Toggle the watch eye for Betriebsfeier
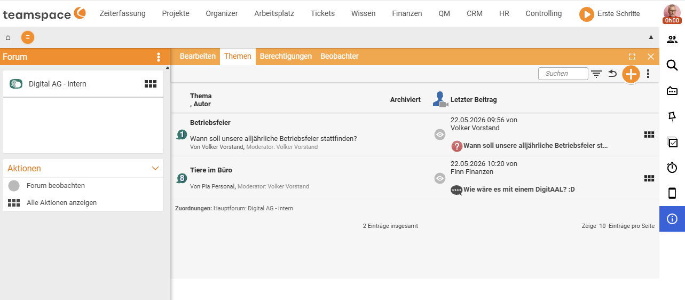 (440, 135)
